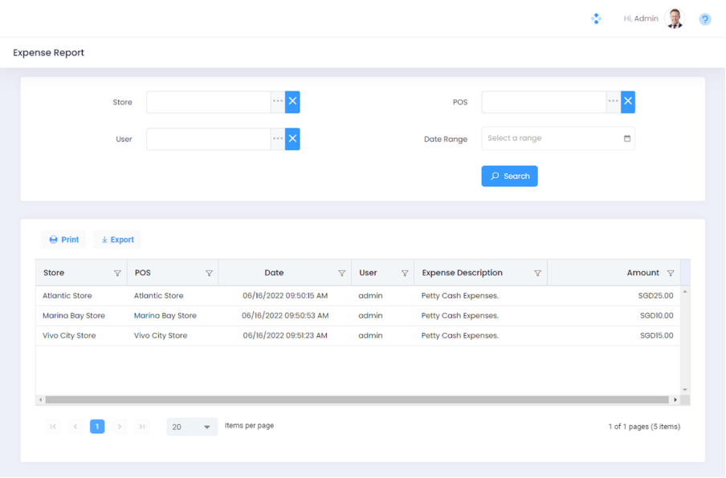Expand the items per page dropdown
Screen dimensions: 726x478
click(x=206, y=427)
